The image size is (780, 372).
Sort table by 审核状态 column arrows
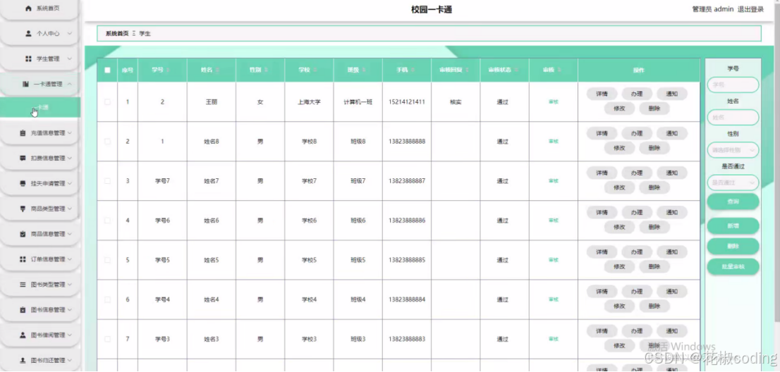click(516, 70)
